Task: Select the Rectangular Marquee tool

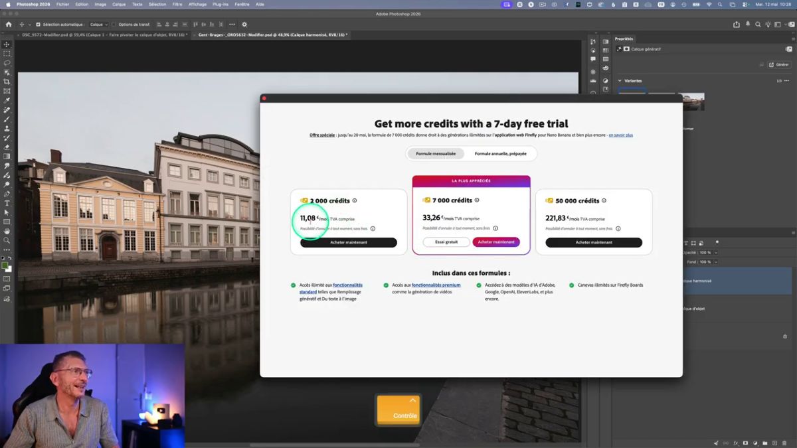Action: point(7,54)
